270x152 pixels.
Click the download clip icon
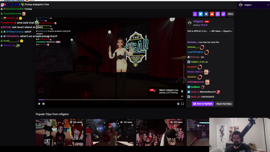(x=195, y=14)
